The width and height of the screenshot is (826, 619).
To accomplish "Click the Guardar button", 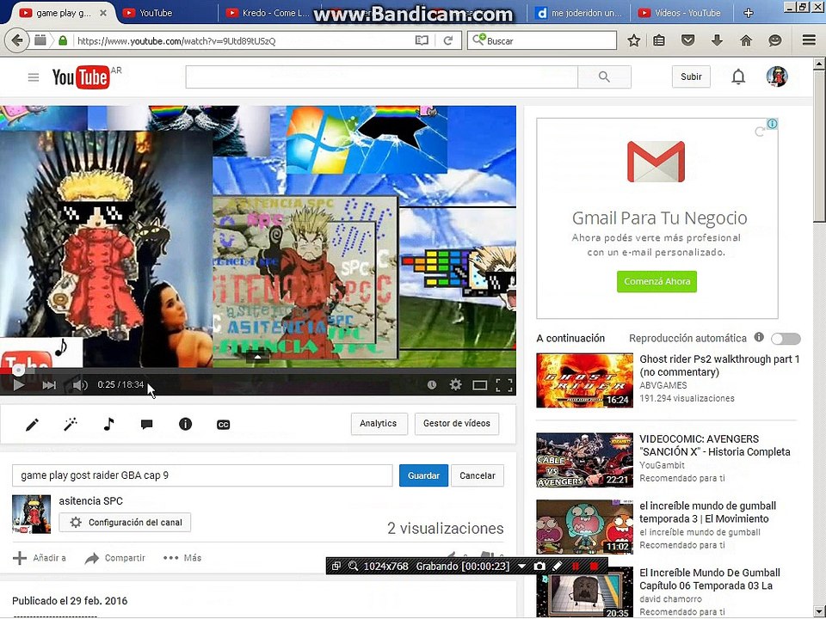I will click(x=423, y=475).
